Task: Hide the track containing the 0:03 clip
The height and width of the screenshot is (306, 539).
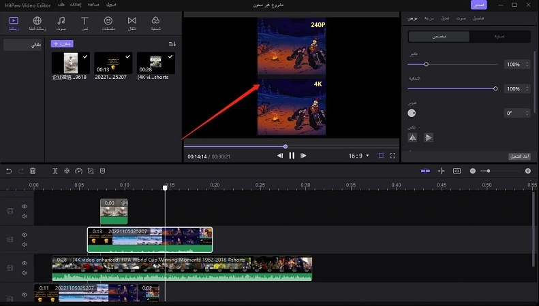Action: click(x=25, y=206)
